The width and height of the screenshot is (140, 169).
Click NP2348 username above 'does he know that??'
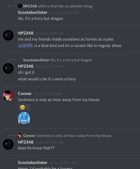(x=26, y=142)
